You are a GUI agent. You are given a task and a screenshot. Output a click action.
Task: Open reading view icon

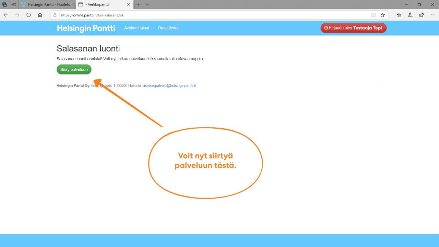373,15
